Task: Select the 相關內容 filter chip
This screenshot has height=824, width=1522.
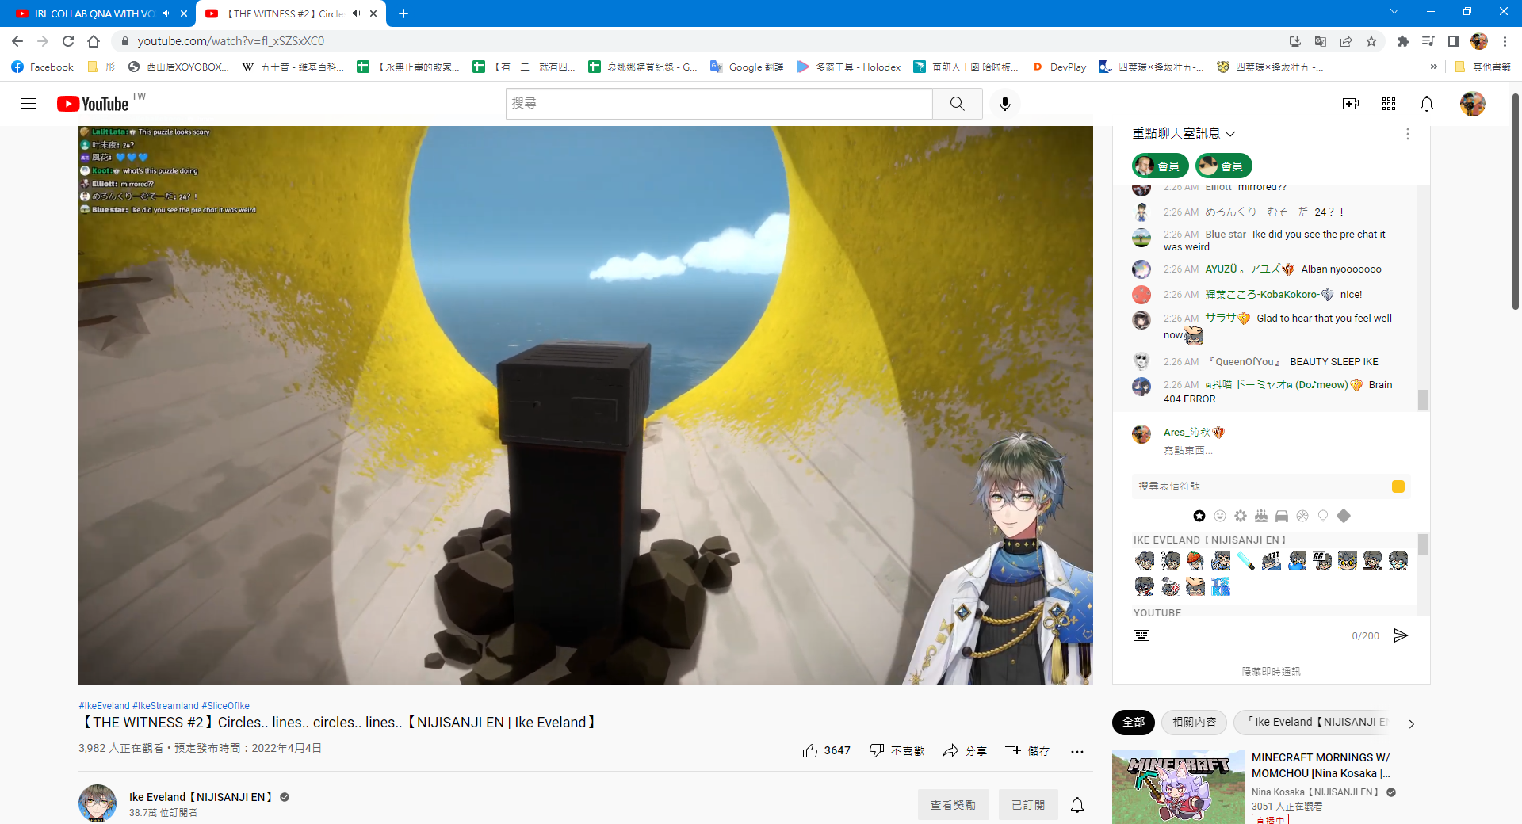Action: 1195,723
